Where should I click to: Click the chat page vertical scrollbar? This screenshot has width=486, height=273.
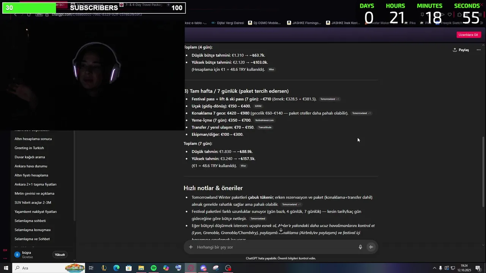(x=483, y=171)
